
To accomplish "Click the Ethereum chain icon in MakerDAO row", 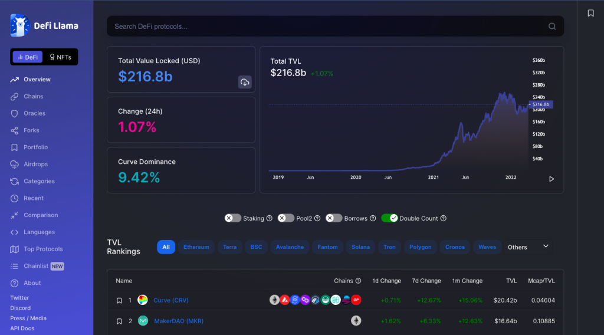I will (356, 320).
